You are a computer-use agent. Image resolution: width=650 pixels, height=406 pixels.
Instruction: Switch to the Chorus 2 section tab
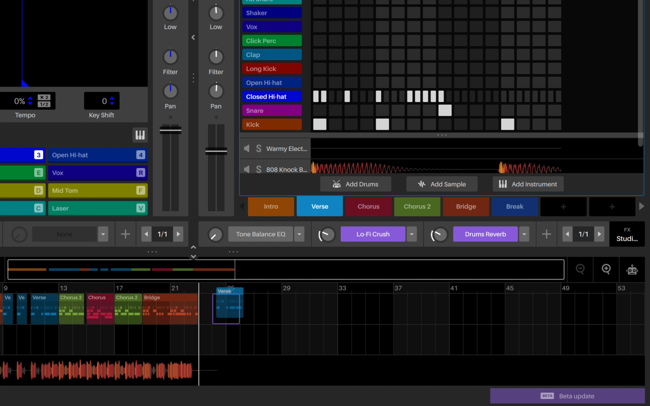[417, 206]
